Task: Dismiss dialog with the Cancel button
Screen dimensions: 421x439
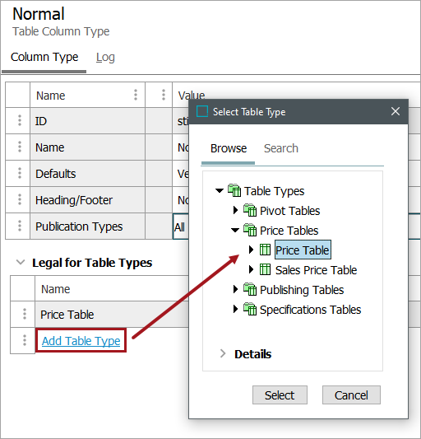Action: [x=351, y=395]
